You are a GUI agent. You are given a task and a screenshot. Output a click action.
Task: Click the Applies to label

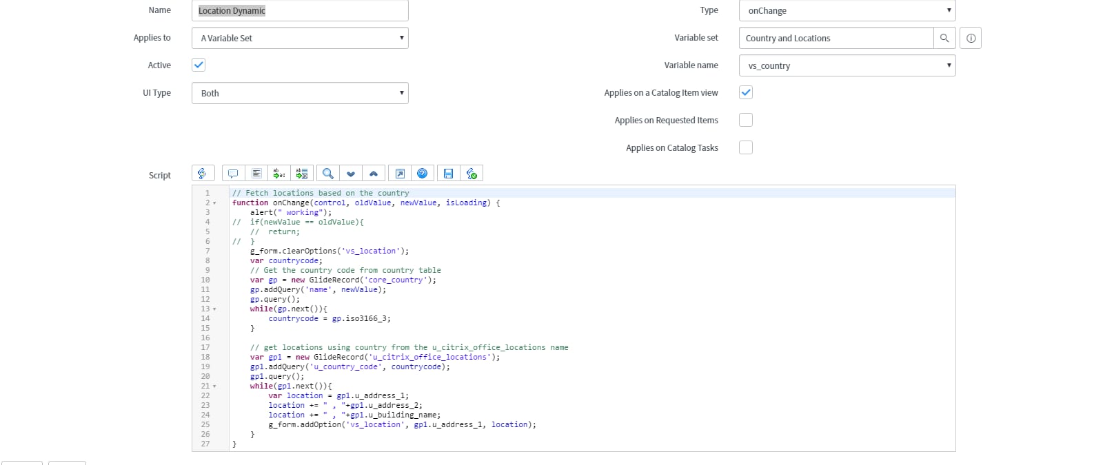(152, 37)
